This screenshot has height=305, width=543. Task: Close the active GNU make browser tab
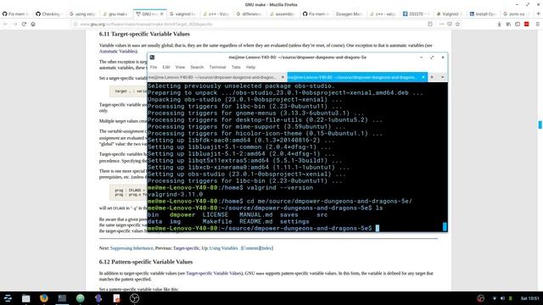click(161, 14)
